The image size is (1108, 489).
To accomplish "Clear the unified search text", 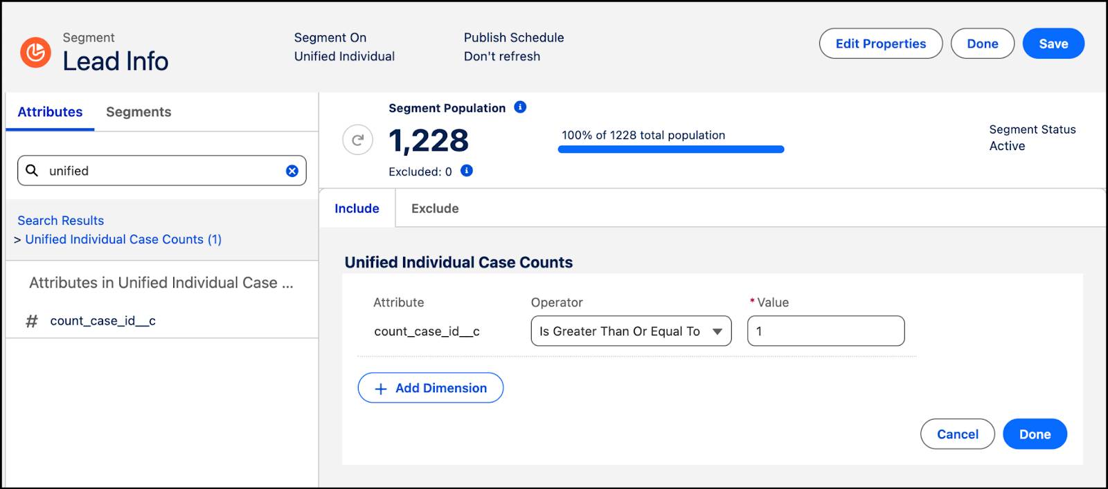I will coord(292,171).
